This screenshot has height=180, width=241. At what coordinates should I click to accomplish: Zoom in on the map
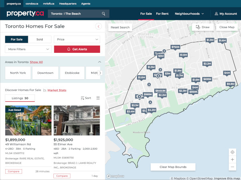pyautogui.click(x=232, y=160)
